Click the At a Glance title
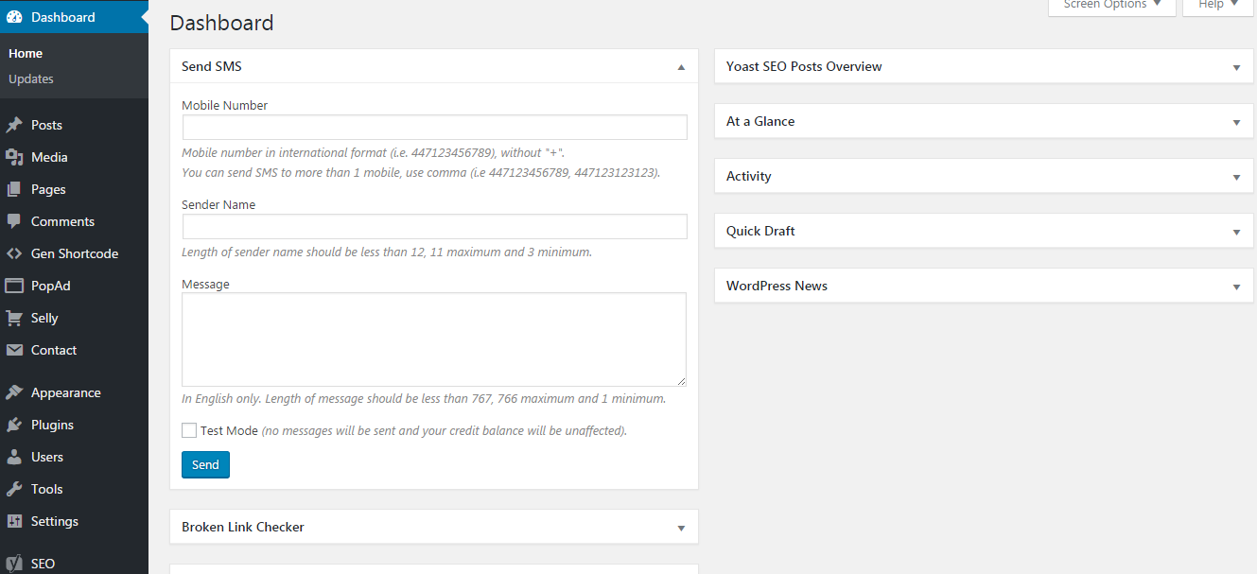 click(760, 122)
